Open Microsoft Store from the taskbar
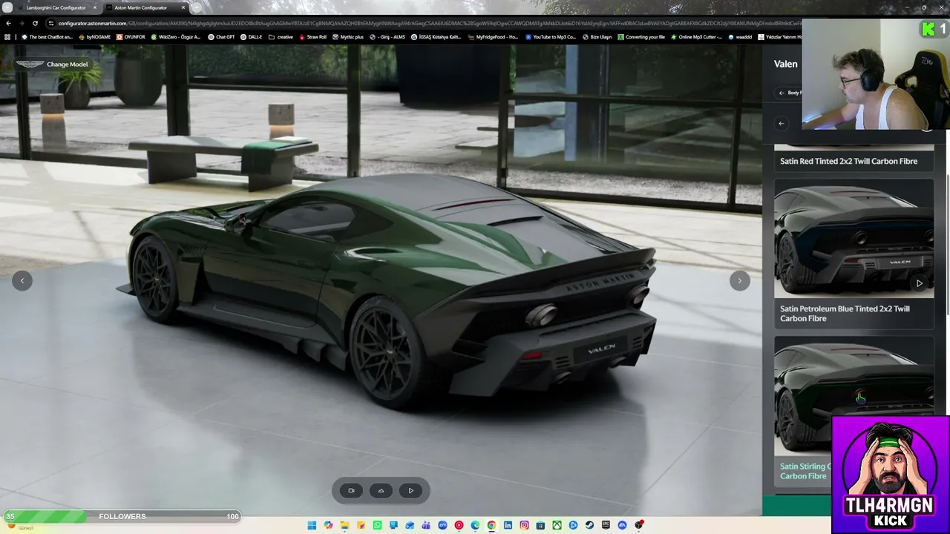This screenshot has height=534, width=950. point(540,525)
